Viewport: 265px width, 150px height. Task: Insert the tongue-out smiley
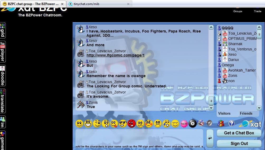114,124
